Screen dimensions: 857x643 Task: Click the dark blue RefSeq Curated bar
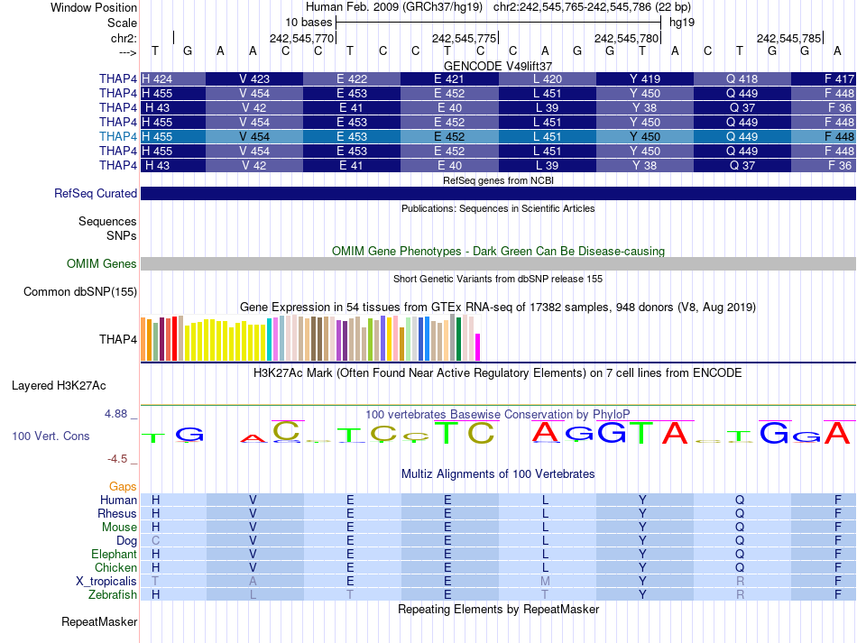(498, 193)
